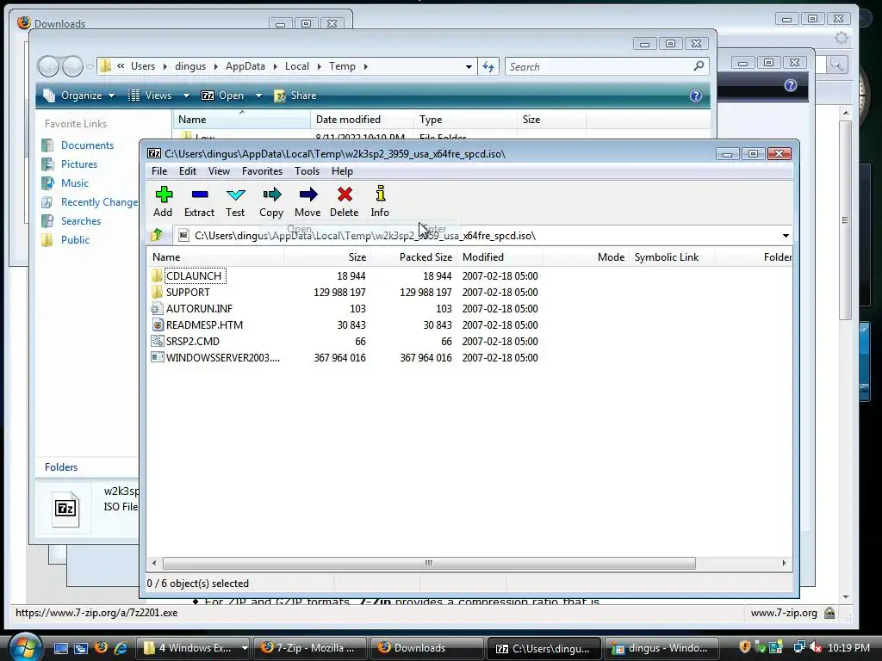Sort 7-Zip list by Name column
Viewport: 882px width, 661px height.
[x=216, y=256]
